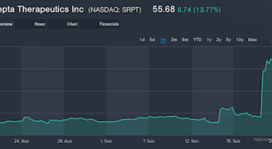The width and height of the screenshot is (272, 149).
Task: Click the 7. Sep axis label
Action: point(149,141)
